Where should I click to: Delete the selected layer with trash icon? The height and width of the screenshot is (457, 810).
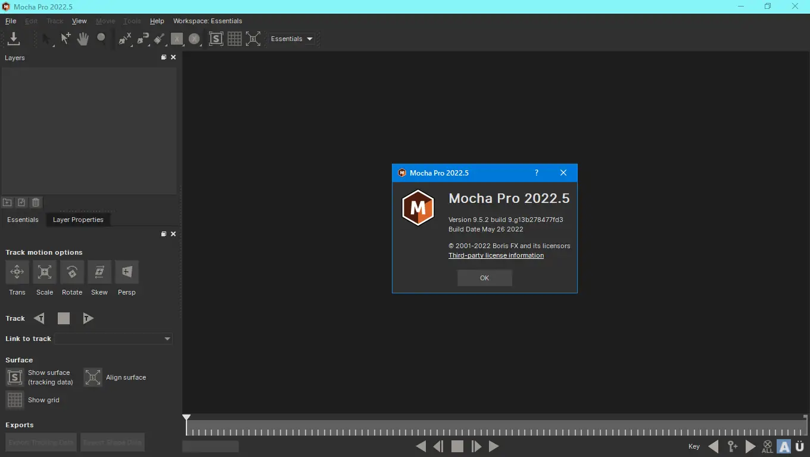[36, 202]
